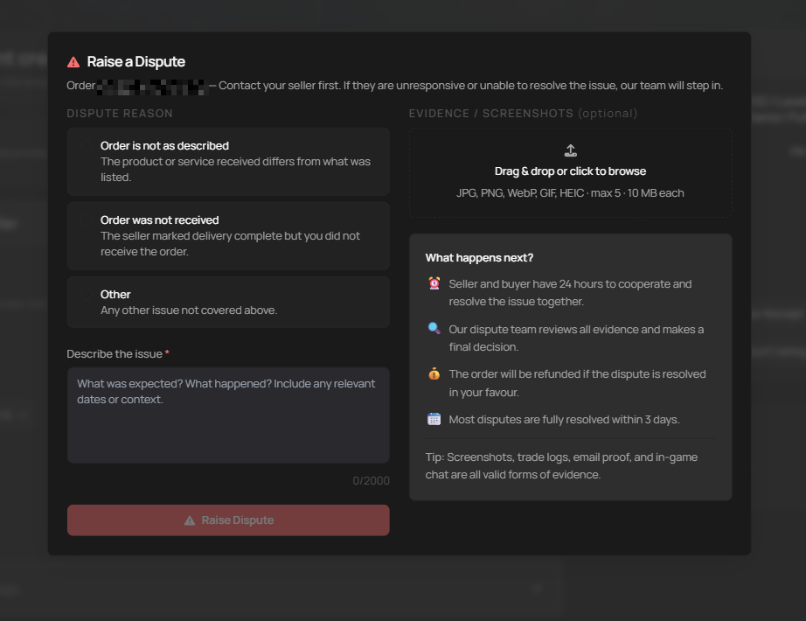806x621 pixels.
Task: Choose 'Order was not received' dispute reason
Action: [228, 235]
